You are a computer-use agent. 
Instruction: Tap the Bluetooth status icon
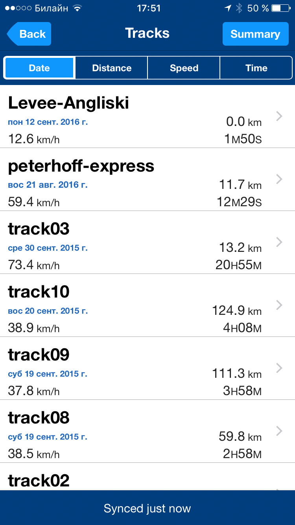point(239,8)
